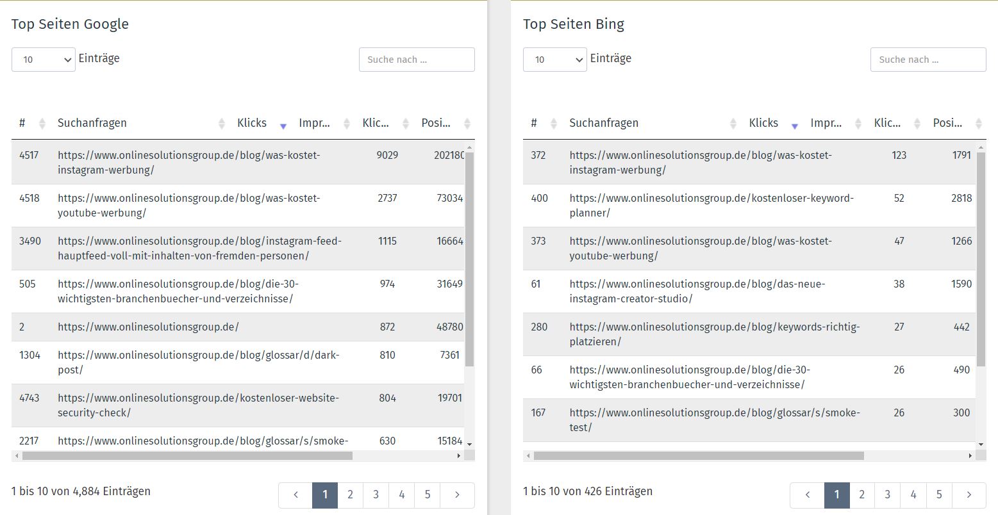Click Bing impressions value 2818
This screenshot has height=515, width=998.
(x=961, y=198)
